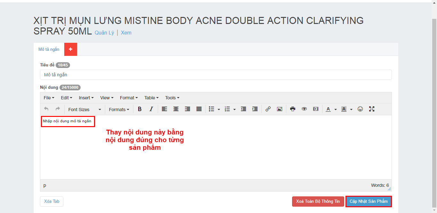The width and height of the screenshot is (437, 213).
Task: Open the File menu
Action: (49, 98)
